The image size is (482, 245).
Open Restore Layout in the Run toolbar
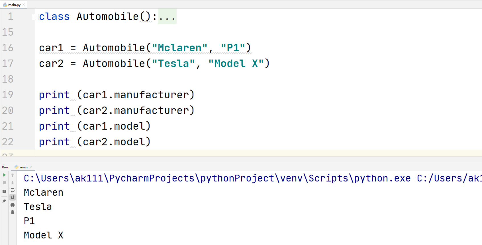tap(4, 191)
